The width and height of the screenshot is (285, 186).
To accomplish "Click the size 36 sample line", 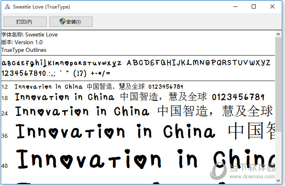I will (145, 131).
